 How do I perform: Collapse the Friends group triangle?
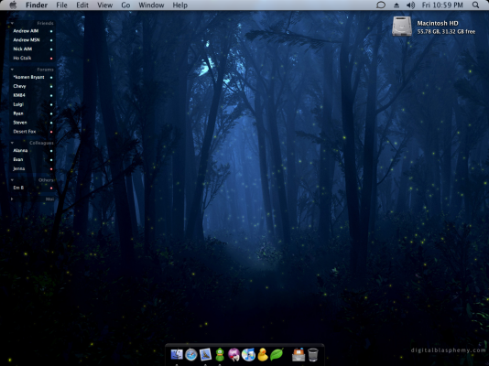click(x=12, y=23)
